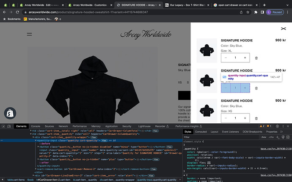Open DevTools three-dot customize menu
The width and height of the screenshot is (292, 182).
[x=283, y=126]
